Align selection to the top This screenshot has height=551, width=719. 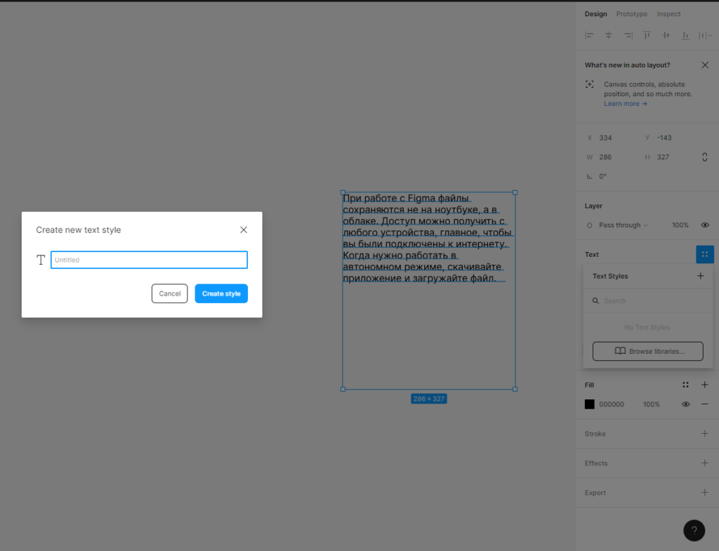click(x=647, y=35)
